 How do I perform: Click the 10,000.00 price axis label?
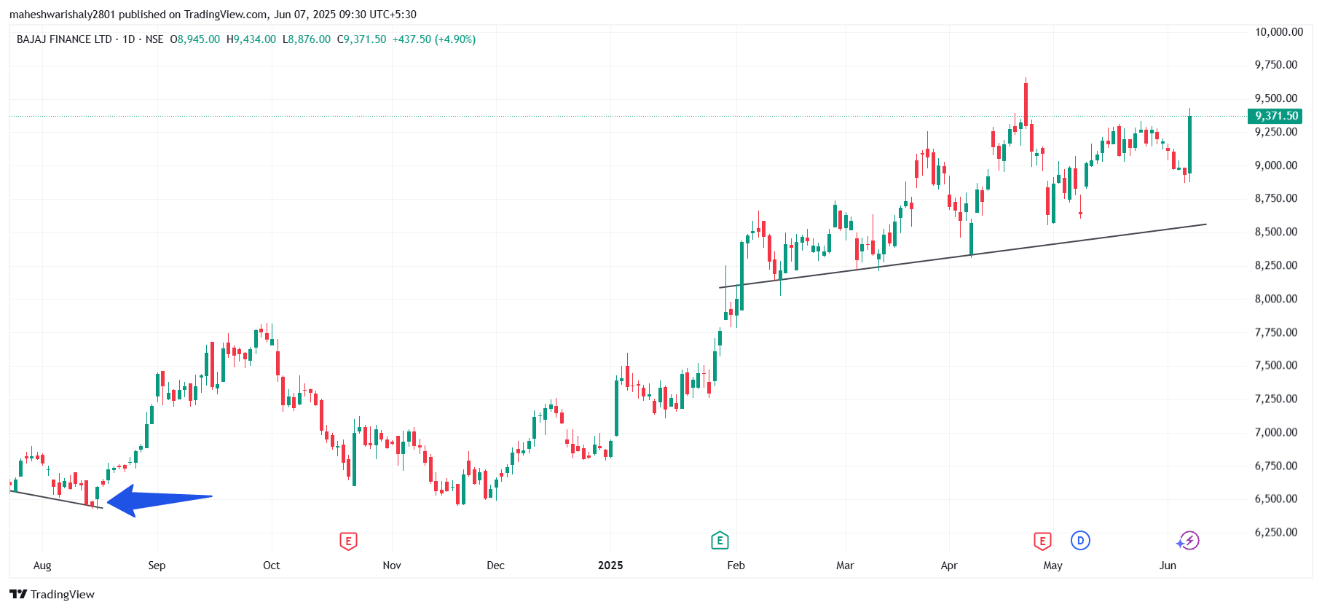pyautogui.click(x=1279, y=32)
